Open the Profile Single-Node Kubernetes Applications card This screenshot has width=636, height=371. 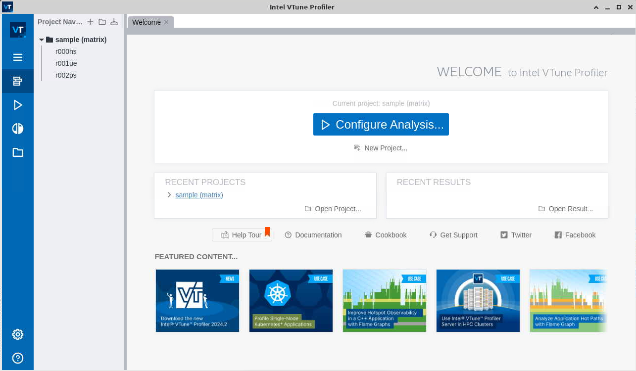(291, 301)
